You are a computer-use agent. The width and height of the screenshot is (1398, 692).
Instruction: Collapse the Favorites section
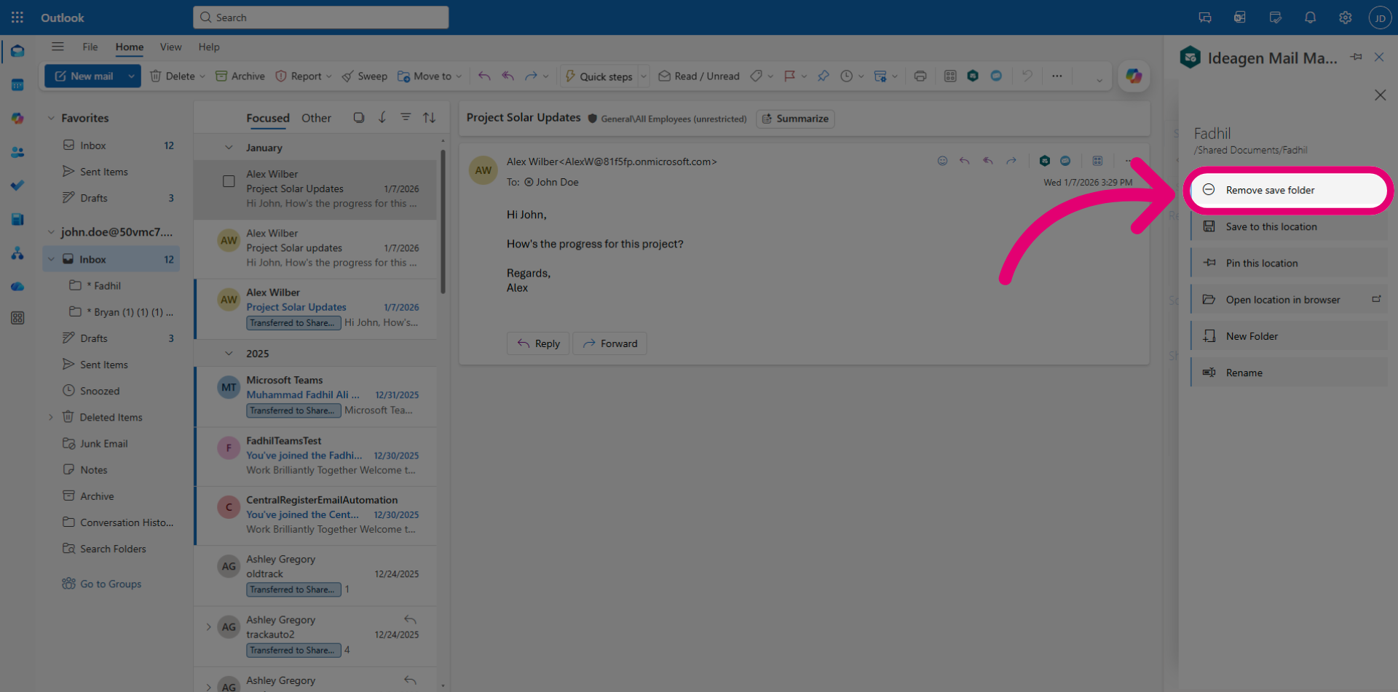[x=51, y=118]
